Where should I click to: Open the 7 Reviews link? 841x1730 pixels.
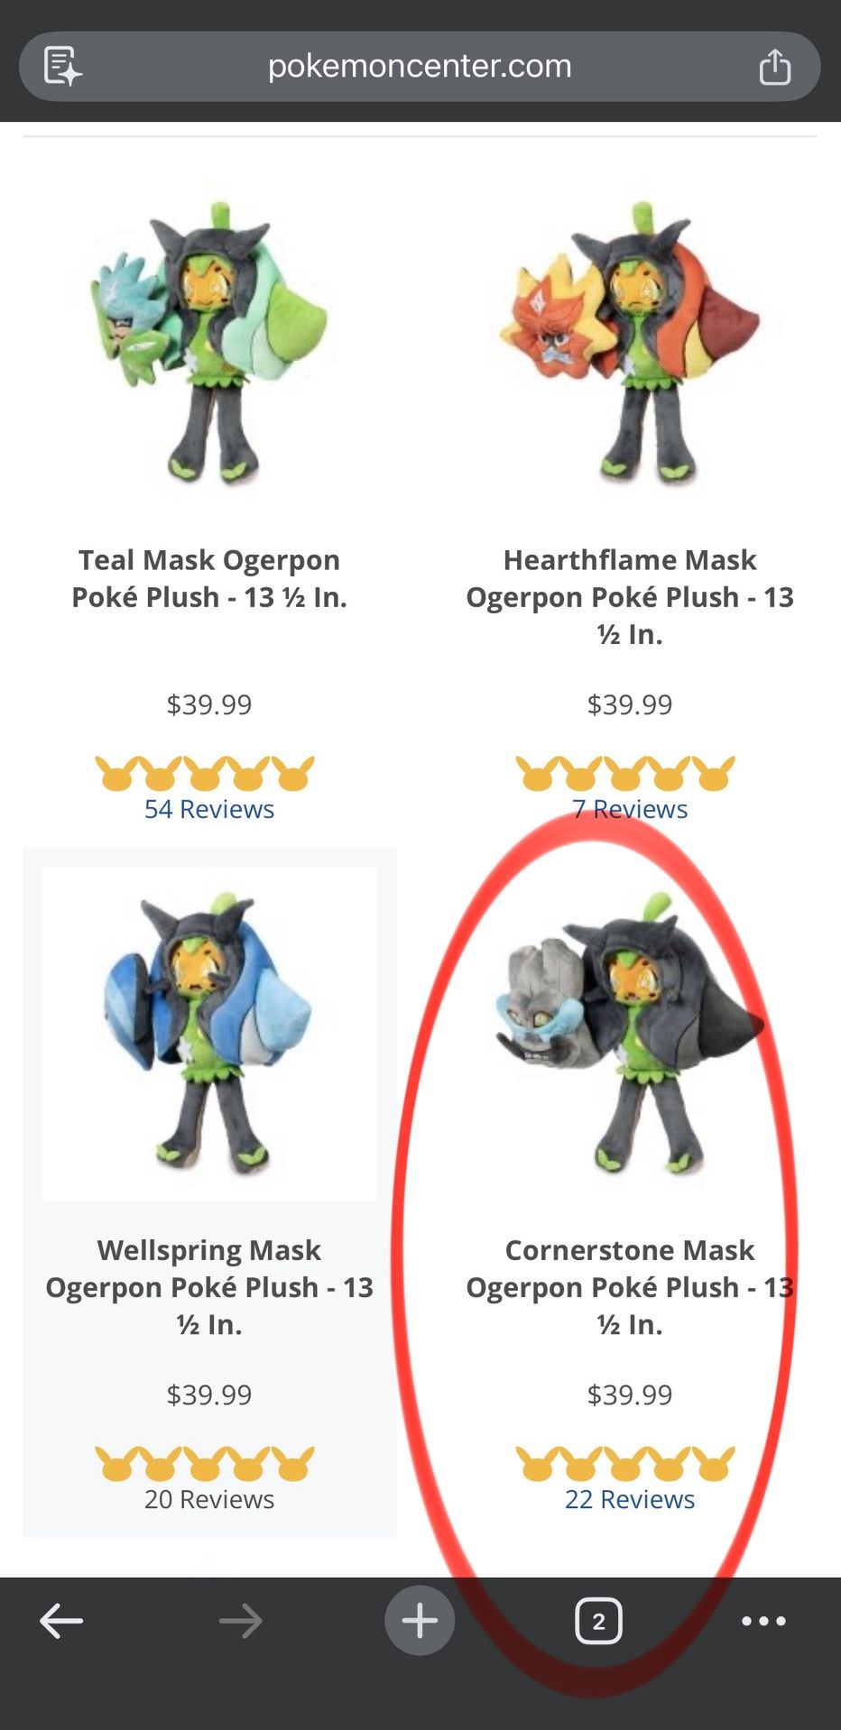[x=630, y=809]
